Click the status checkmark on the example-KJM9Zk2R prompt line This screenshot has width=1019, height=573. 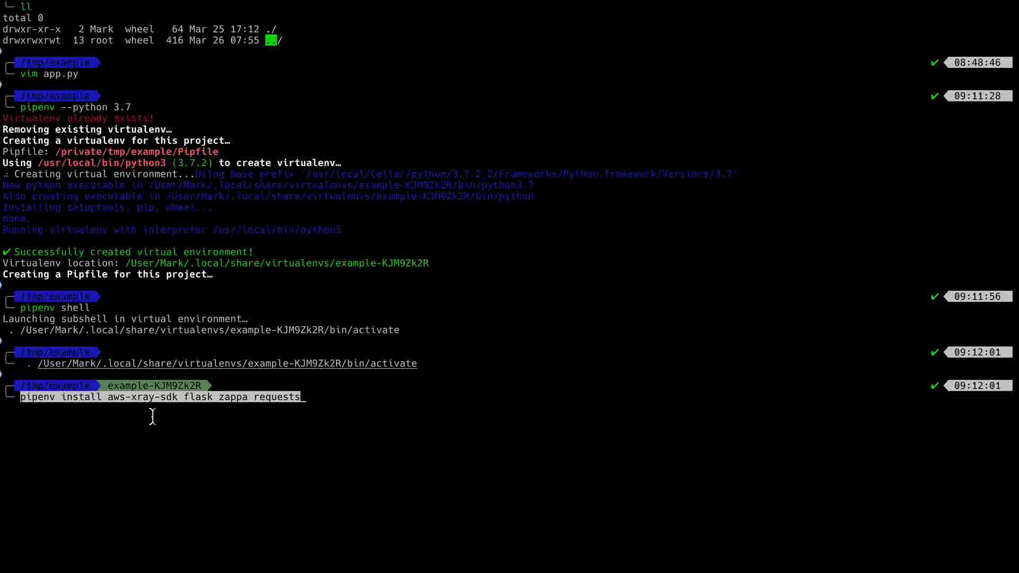(x=935, y=386)
